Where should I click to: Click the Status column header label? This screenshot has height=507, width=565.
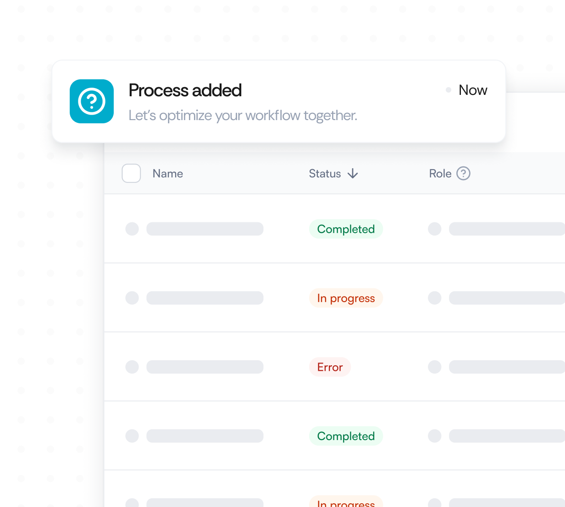click(x=325, y=174)
